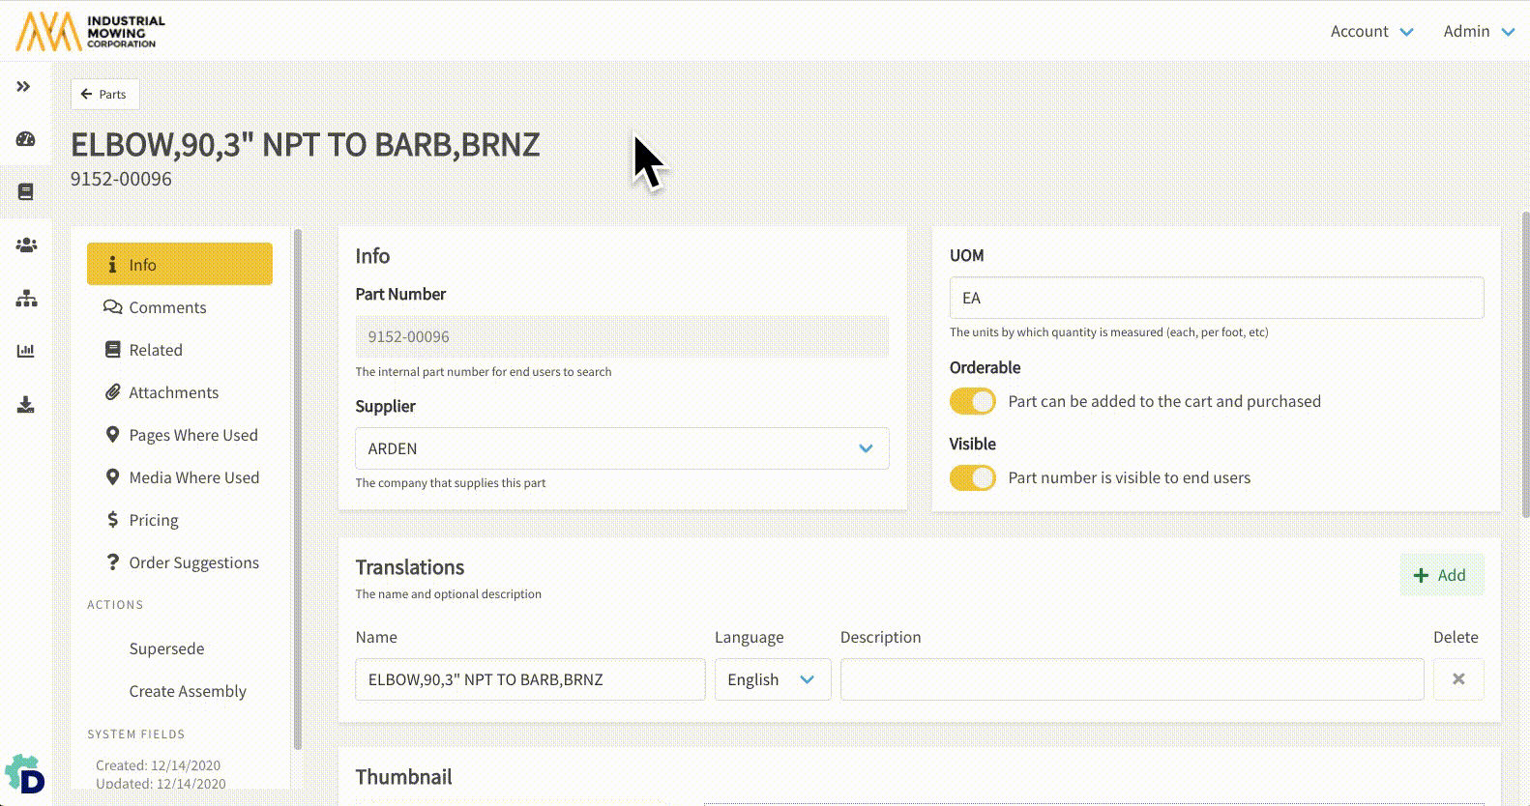The width and height of the screenshot is (1530, 806).
Task: Add a new translation
Action: coord(1440,575)
